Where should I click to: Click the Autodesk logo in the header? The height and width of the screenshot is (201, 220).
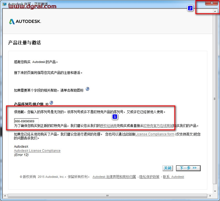click(x=25, y=22)
